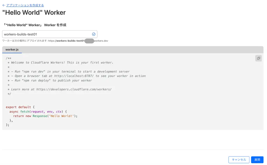This screenshot has width=267, height=165.
Task: Click the validation checkmark in name field
Action: [94, 34]
